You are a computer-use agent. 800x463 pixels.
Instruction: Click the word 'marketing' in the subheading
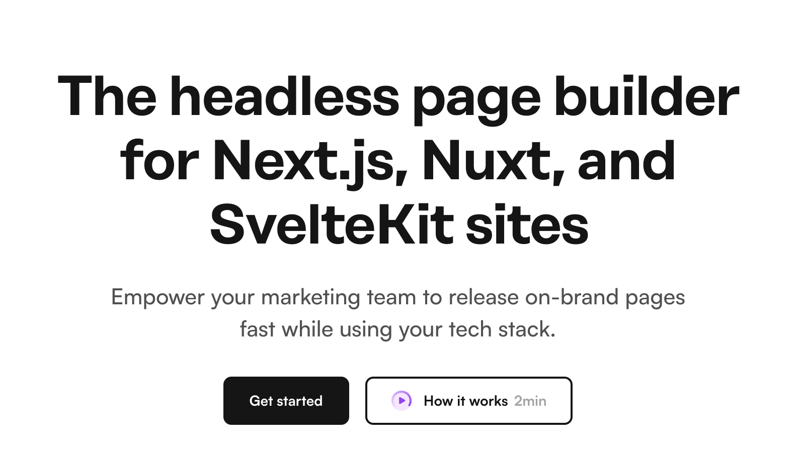310,297
